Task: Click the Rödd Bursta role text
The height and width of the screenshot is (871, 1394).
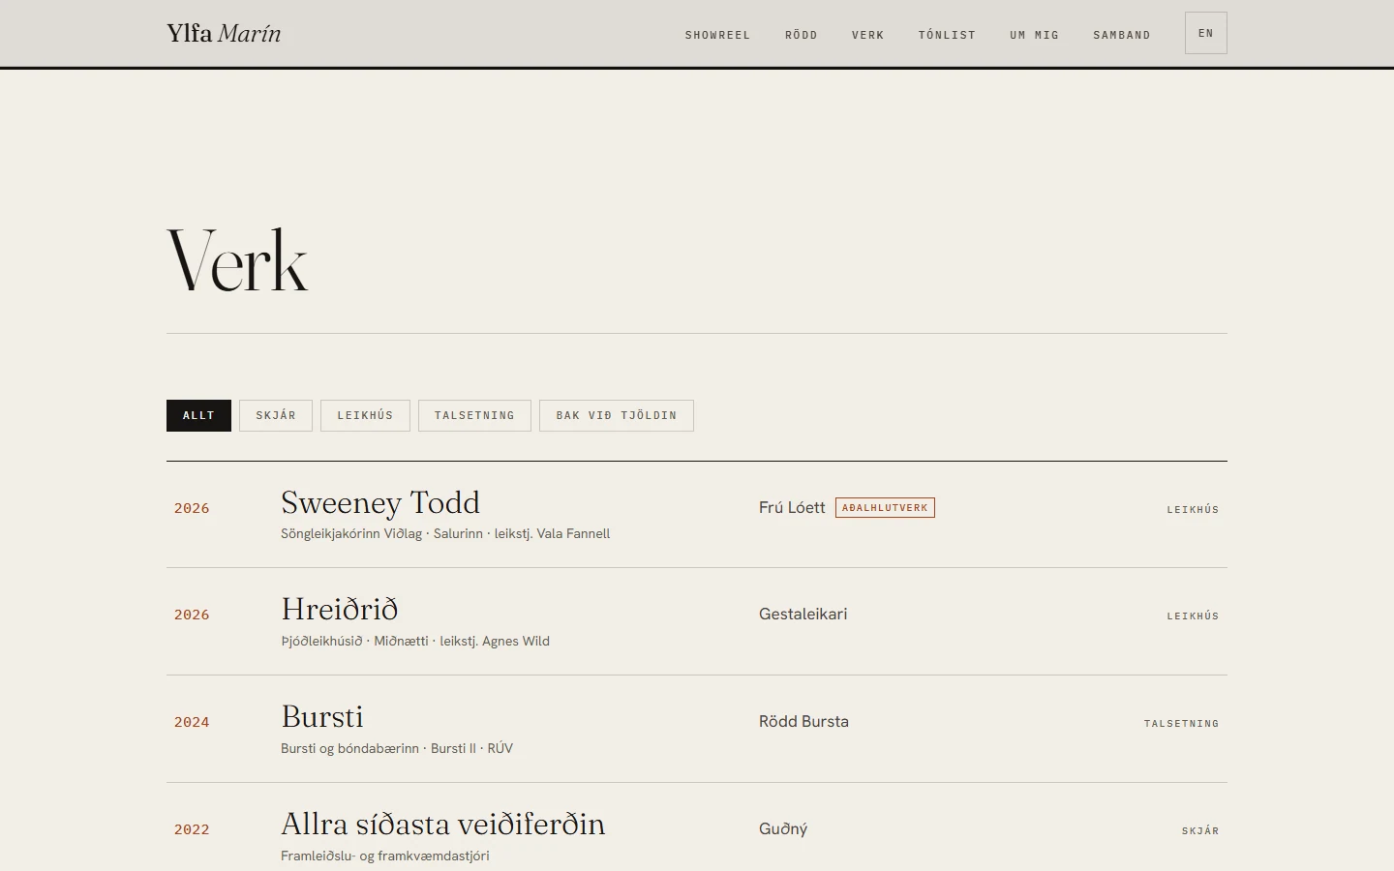Action: 803,721
